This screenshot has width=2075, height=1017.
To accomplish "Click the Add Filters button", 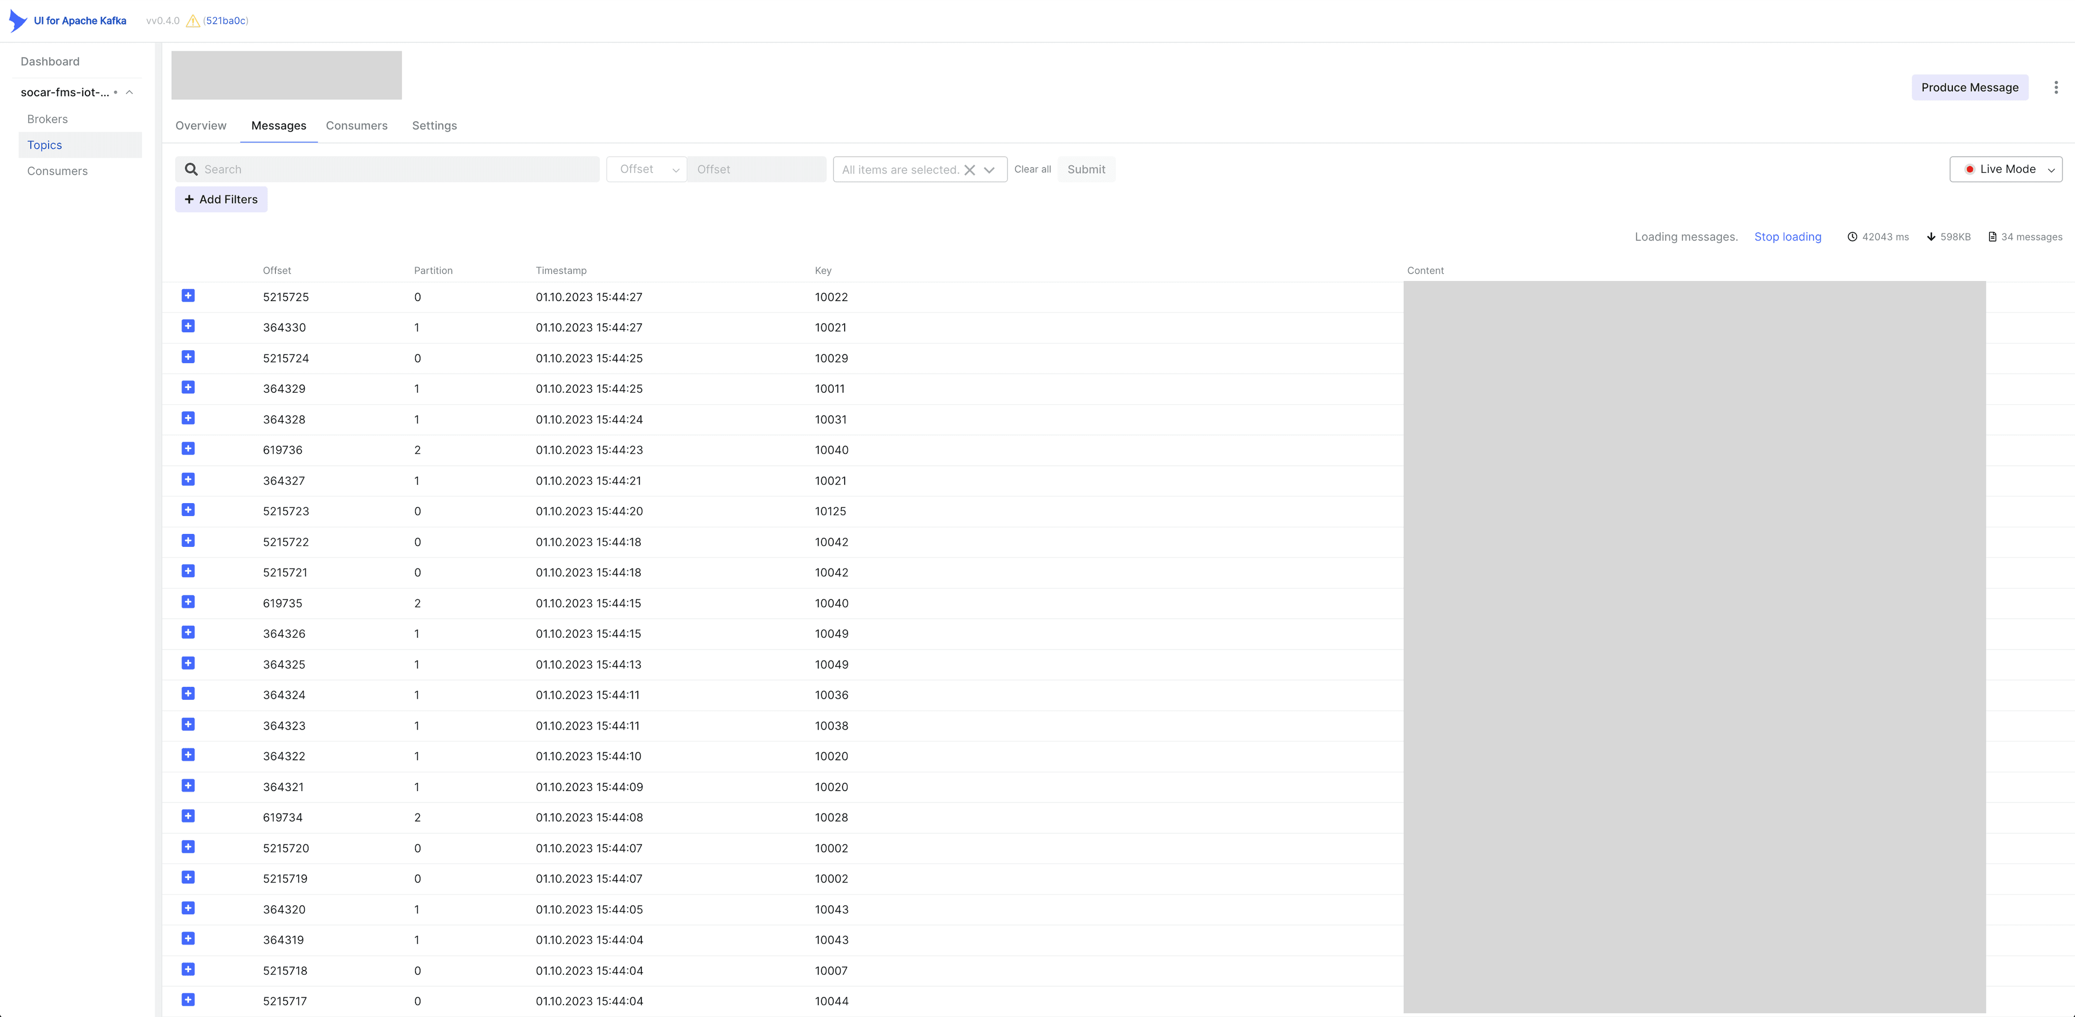I will pos(220,200).
